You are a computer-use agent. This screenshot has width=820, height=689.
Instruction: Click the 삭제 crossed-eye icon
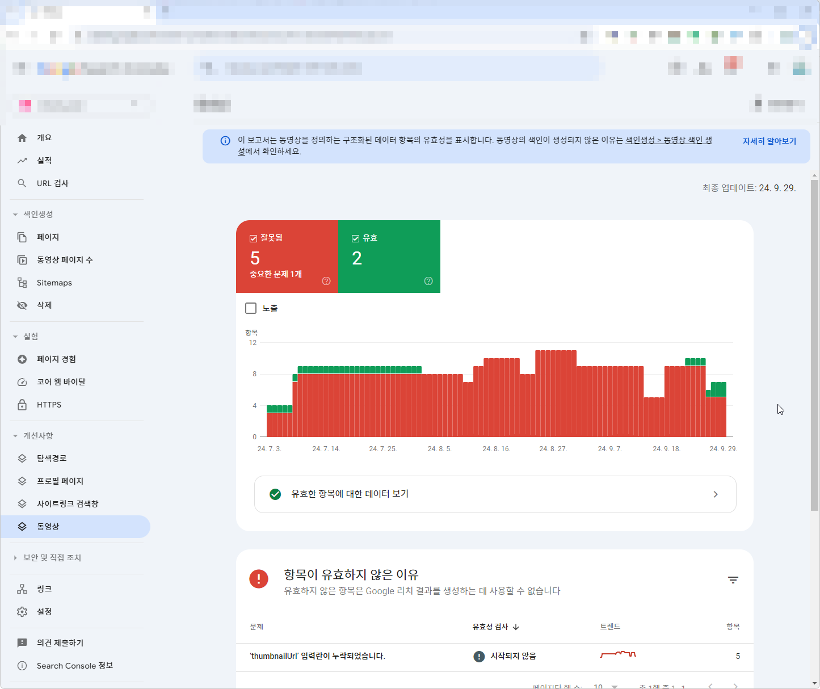pos(22,305)
